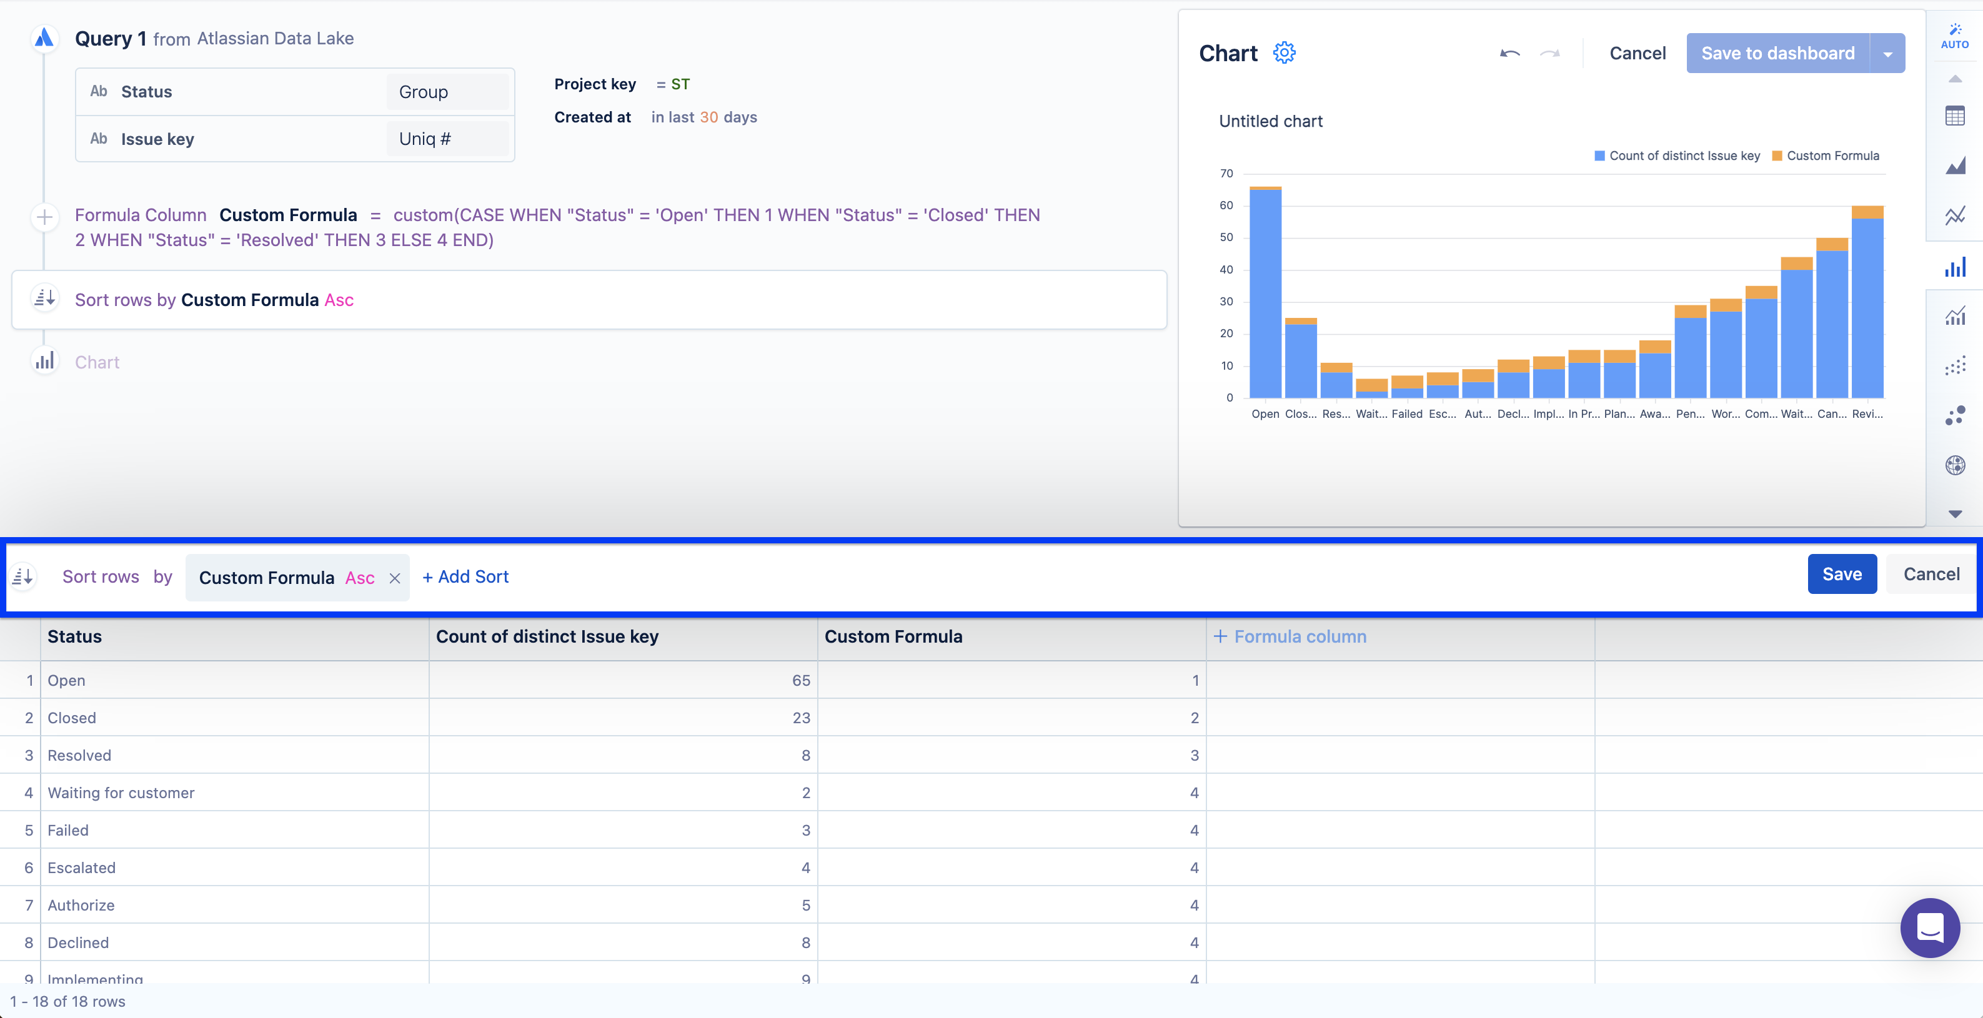The image size is (1983, 1018).
Task: Open the Chart step in query
Action: tap(97, 362)
